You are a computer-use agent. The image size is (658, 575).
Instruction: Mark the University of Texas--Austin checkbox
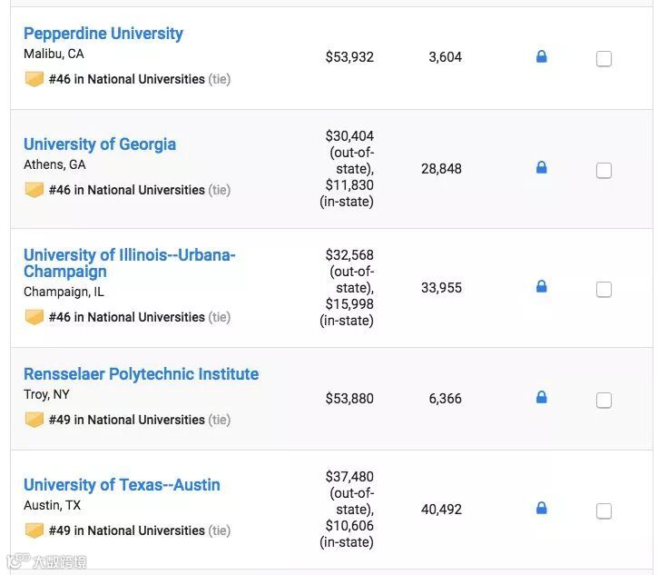pyautogui.click(x=604, y=511)
